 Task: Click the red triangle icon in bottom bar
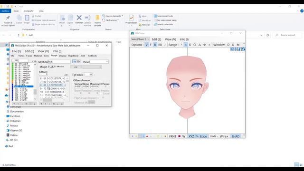click(147, 136)
